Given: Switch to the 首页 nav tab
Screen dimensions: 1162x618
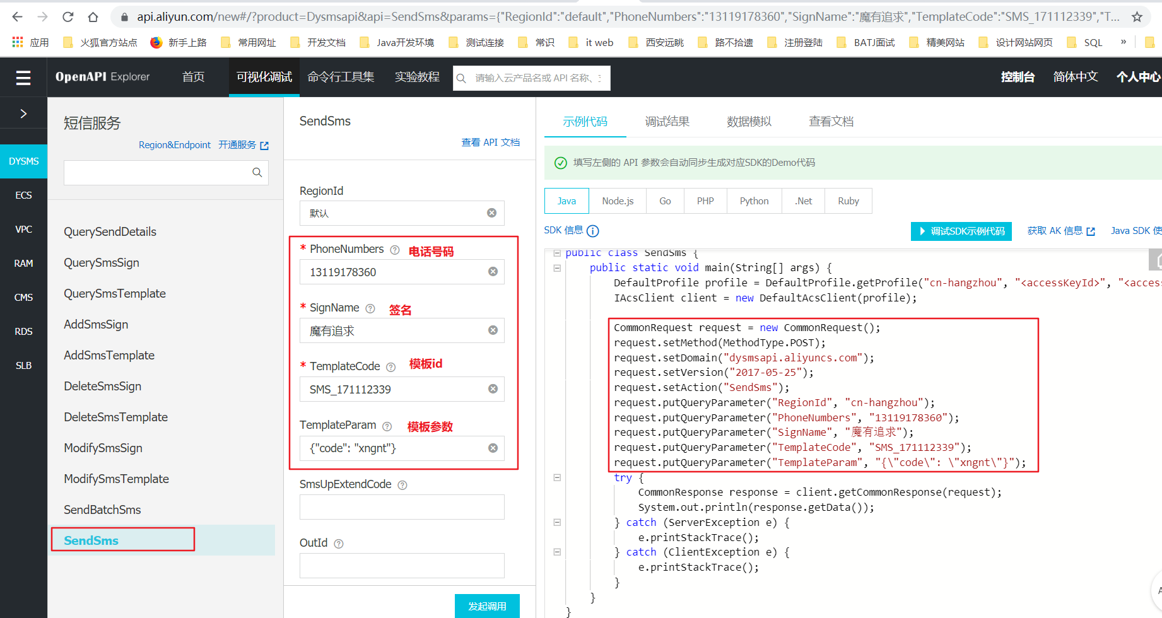Looking at the screenshot, I should [194, 77].
